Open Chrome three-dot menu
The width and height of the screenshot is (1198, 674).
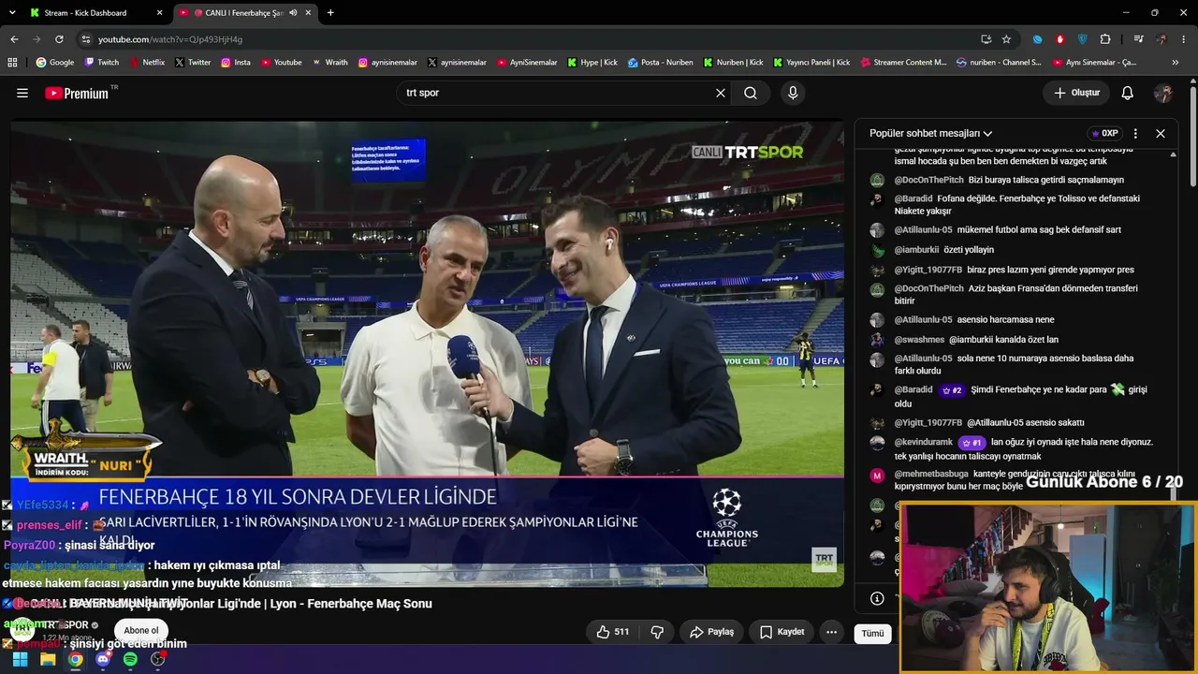click(x=1184, y=39)
